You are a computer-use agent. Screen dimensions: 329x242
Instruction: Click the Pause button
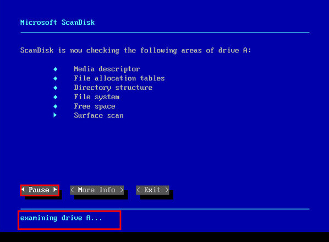point(40,190)
